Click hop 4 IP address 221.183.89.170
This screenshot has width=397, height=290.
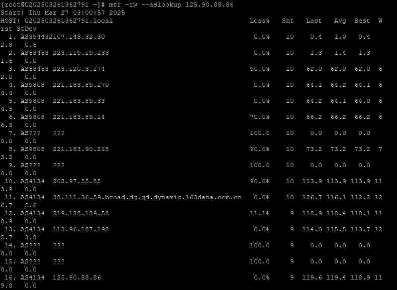pos(80,85)
